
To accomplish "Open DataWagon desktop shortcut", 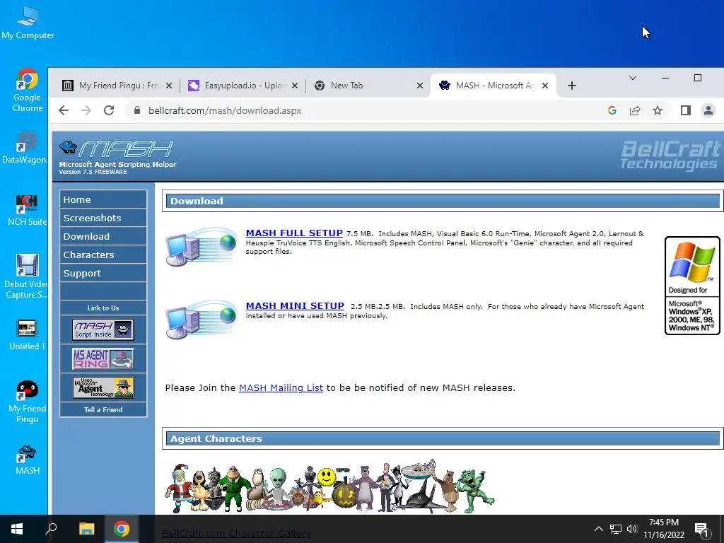I will (24, 148).
